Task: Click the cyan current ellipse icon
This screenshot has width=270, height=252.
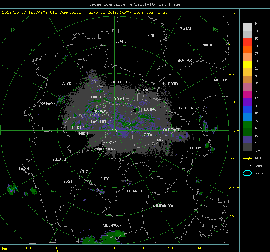Action: [247, 173]
